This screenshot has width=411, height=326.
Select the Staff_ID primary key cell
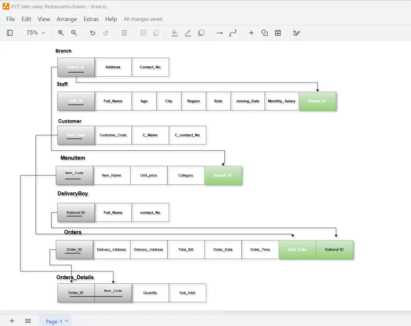pos(76,101)
